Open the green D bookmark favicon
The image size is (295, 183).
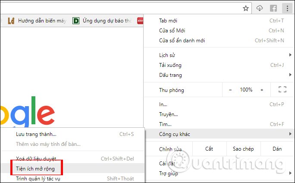pyautogui.click(x=76, y=21)
